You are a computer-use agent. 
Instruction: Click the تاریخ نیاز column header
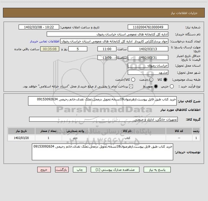tap(21, 131)
